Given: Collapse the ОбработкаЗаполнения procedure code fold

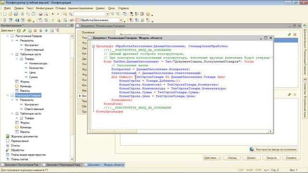Looking at the screenshot, I should [93, 46].
